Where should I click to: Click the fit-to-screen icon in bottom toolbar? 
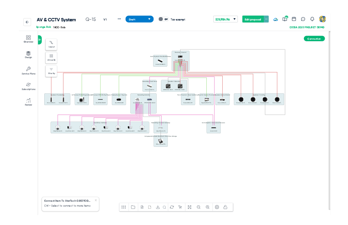(189, 207)
